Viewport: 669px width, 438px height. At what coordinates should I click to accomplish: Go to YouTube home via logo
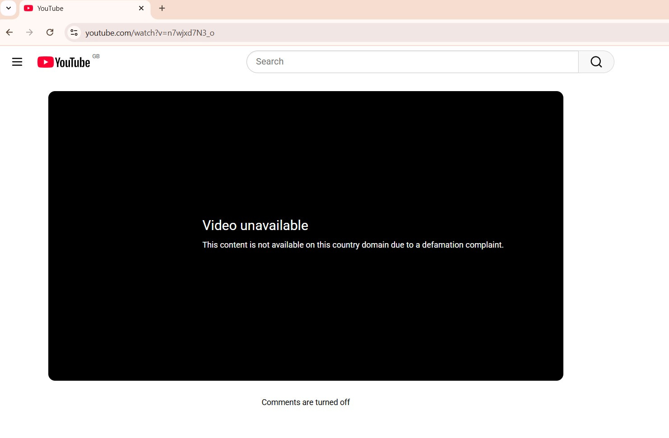[64, 62]
